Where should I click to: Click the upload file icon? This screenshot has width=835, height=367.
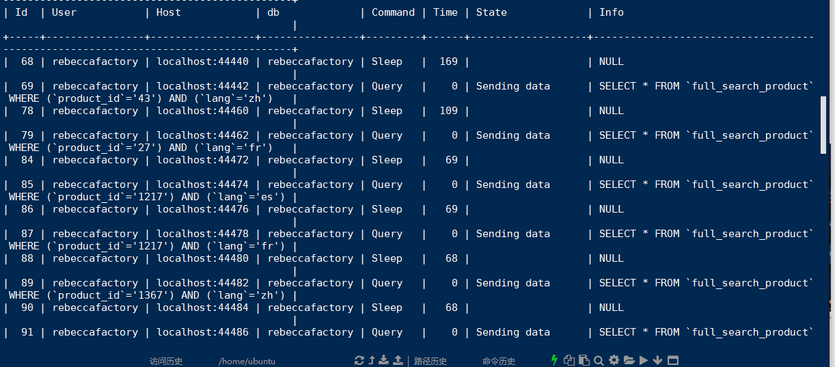(x=397, y=361)
